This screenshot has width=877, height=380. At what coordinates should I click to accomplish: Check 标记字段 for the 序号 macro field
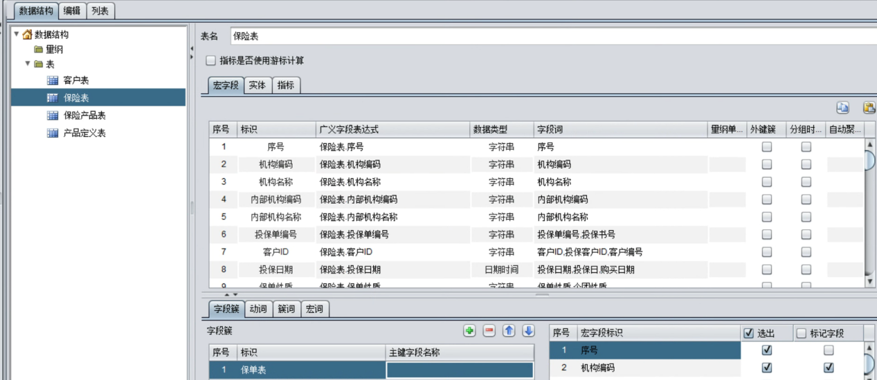pyautogui.click(x=829, y=351)
